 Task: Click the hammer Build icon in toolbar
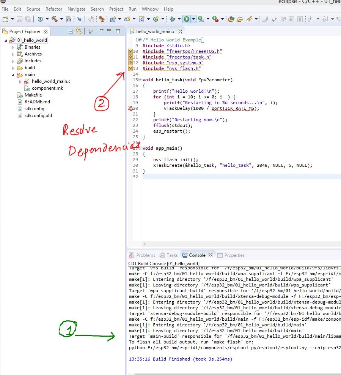[54, 19]
